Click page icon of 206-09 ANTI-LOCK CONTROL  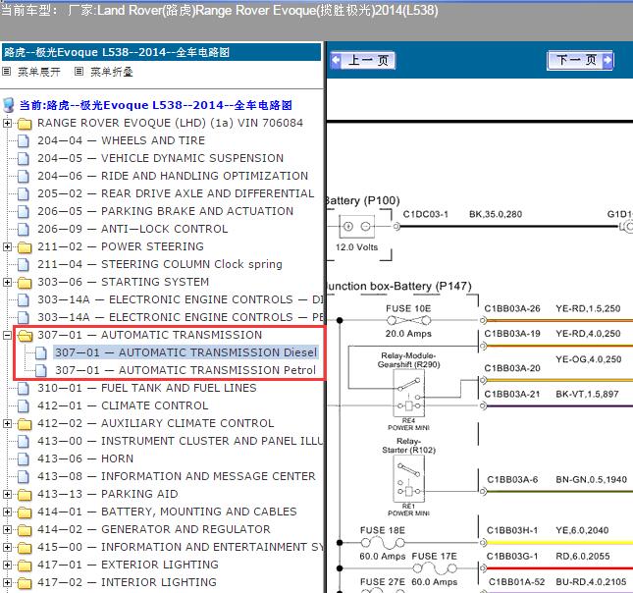click(24, 229)
